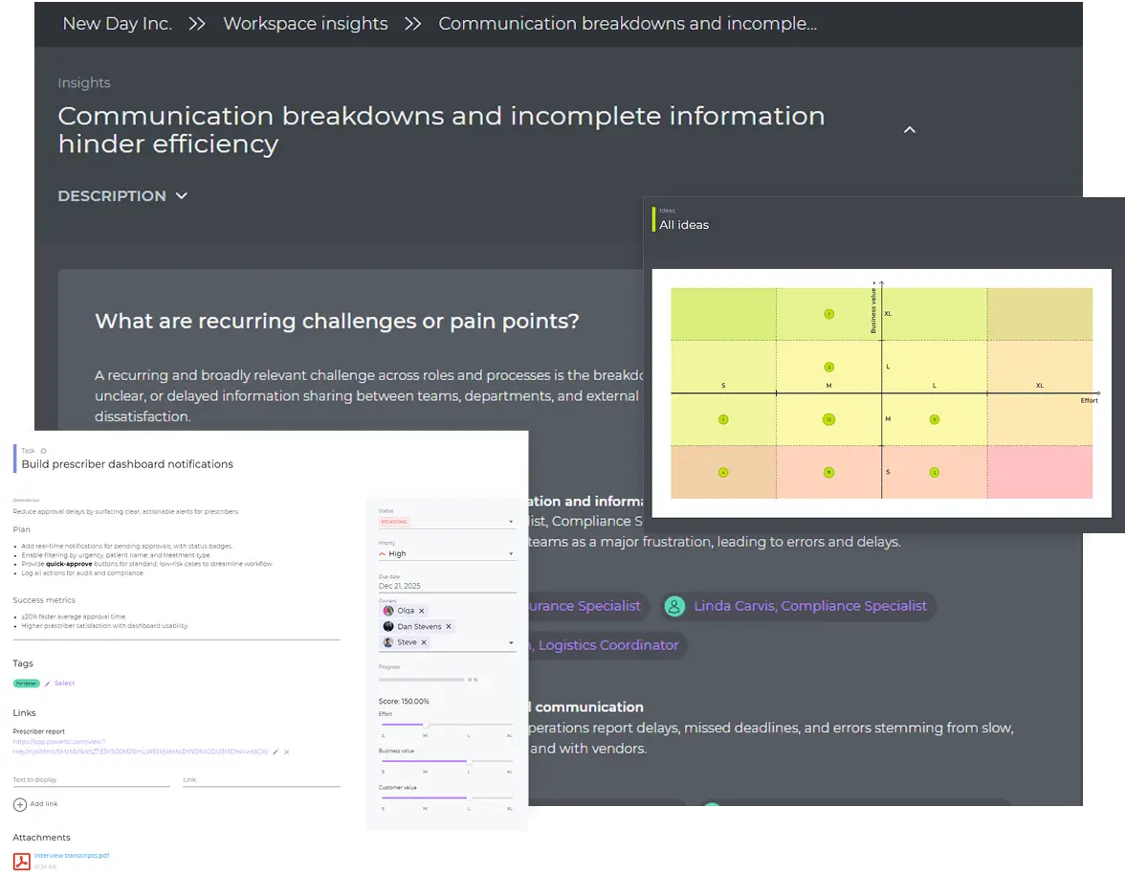The height and width of the screenshot is (875, 1125).
Task: Click the Add link plus icon
Action: [x=19, y=804]
